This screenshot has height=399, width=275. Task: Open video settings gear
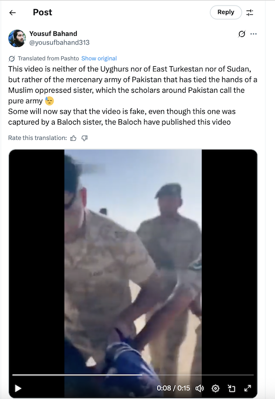216,389
